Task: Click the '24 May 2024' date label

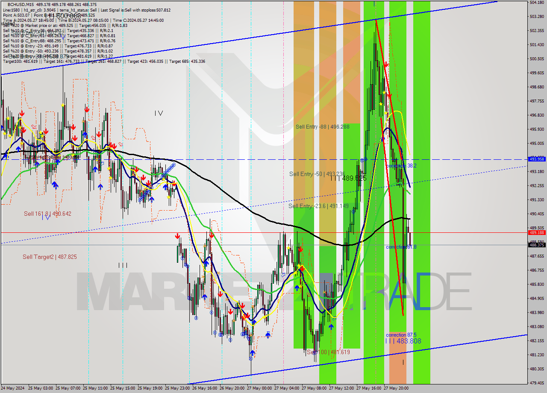Action: pyautogui.click(x=12, y=388)
